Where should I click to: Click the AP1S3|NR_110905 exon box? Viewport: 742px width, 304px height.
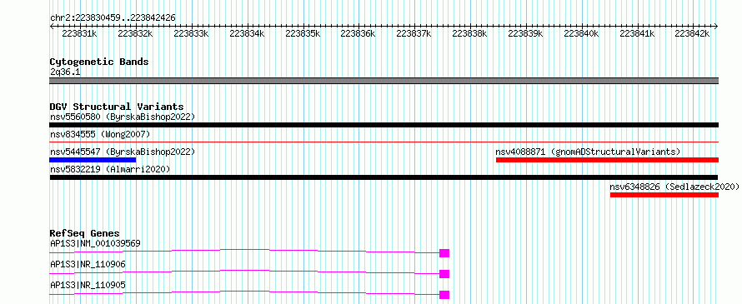click(444, 295)
